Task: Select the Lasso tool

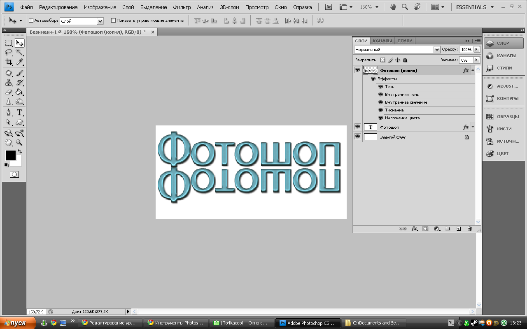Action: pos(8,52)
